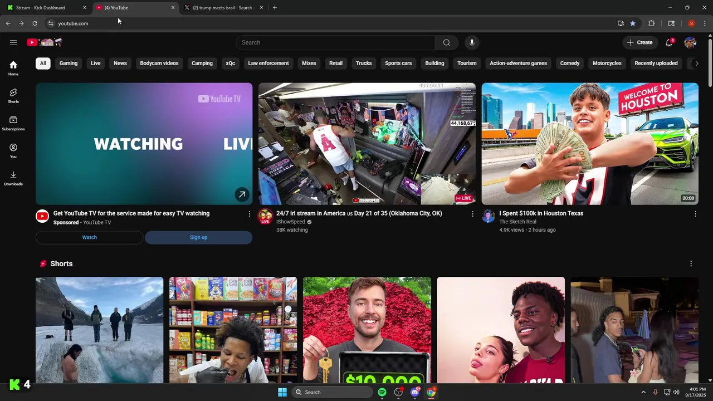Open the 24/7 irl stream in America title
The image size is (713, 401).
pos(359,213)
